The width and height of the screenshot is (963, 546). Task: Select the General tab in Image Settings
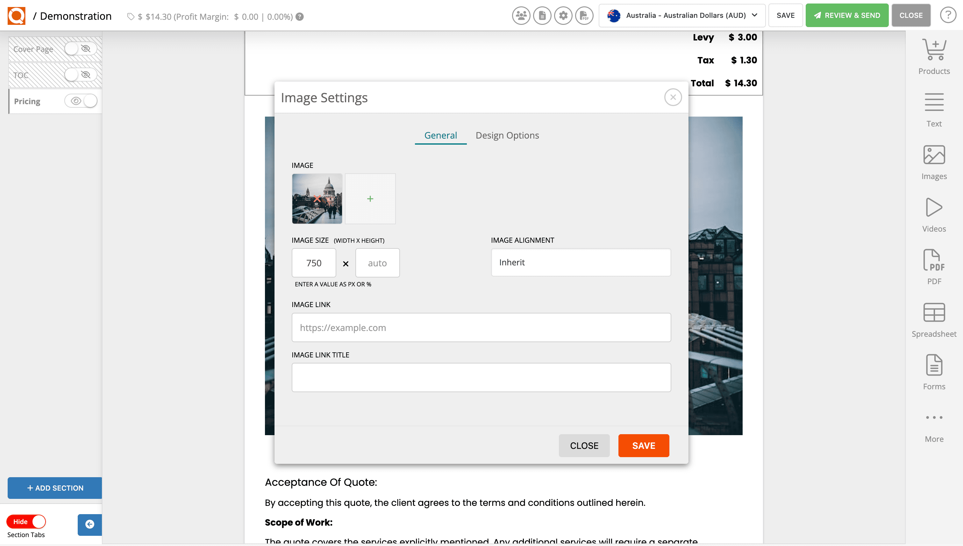coord(440,135)
